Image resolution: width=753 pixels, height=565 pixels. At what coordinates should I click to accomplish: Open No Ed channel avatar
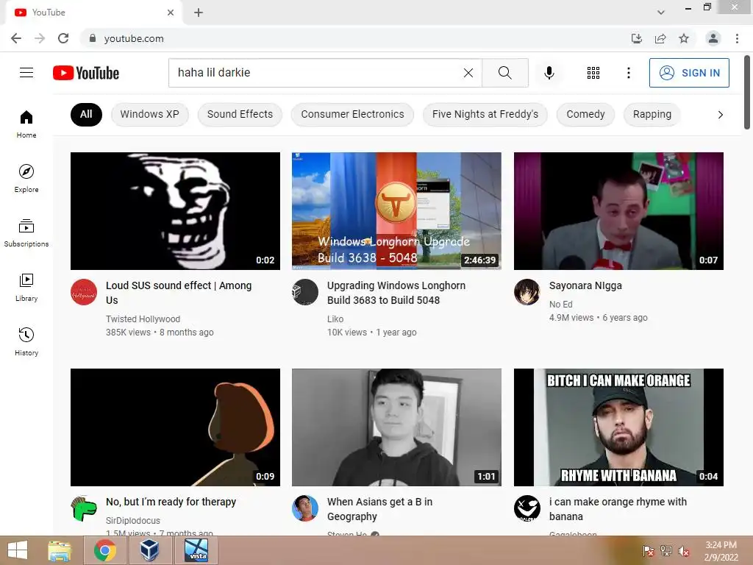(x=527, y=292)
